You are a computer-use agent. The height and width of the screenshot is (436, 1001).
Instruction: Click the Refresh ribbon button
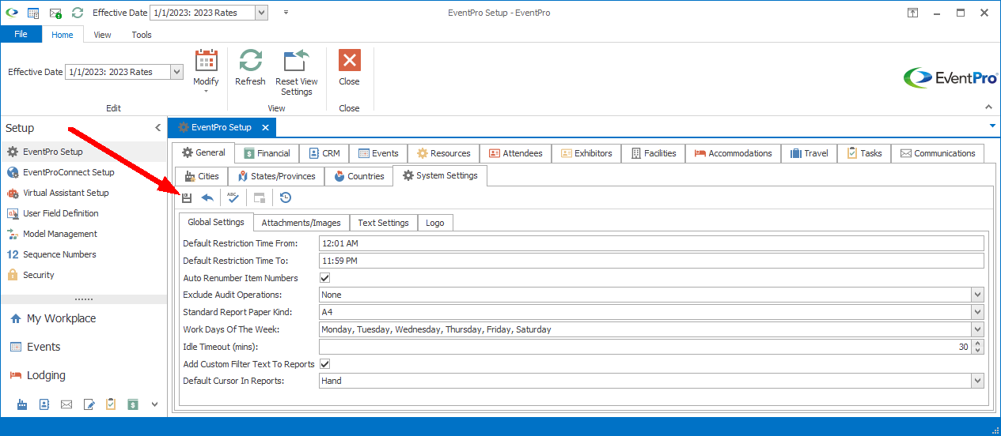[x=250, y=68]
